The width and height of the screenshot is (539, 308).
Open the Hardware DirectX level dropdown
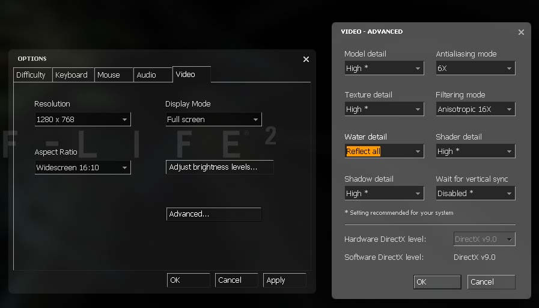[x=484, y=239]
